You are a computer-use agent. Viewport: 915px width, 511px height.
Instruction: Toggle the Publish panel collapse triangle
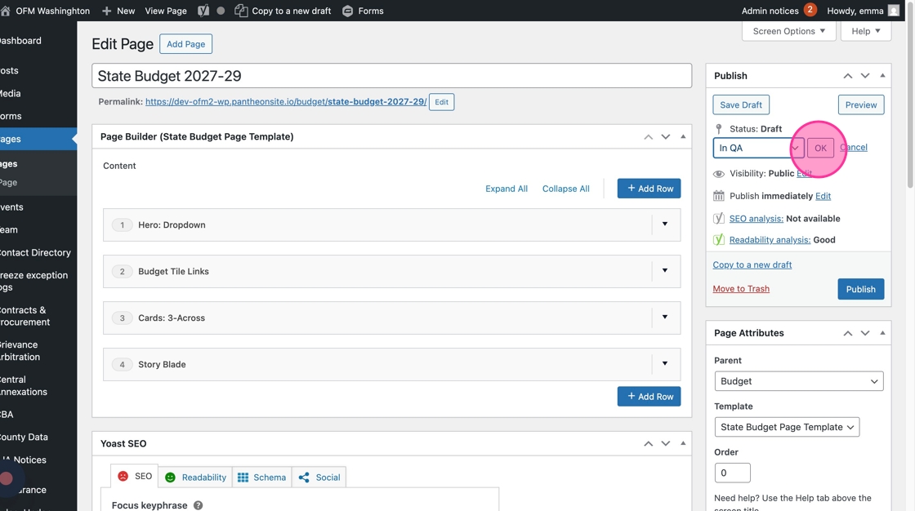882,76
